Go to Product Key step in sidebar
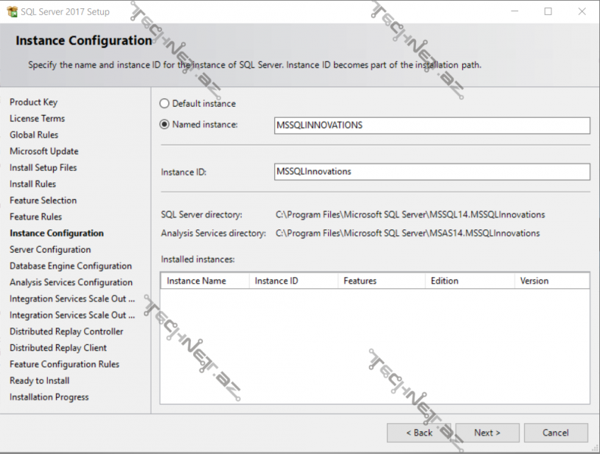Screen dimensions: 600x454 (x=33, y=102)
